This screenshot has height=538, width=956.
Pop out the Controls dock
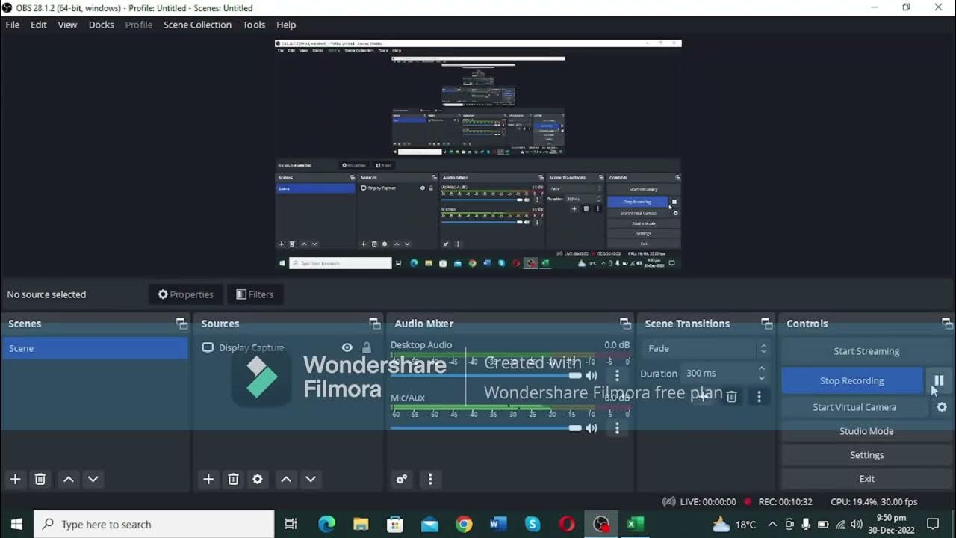(x=947, y=324)
